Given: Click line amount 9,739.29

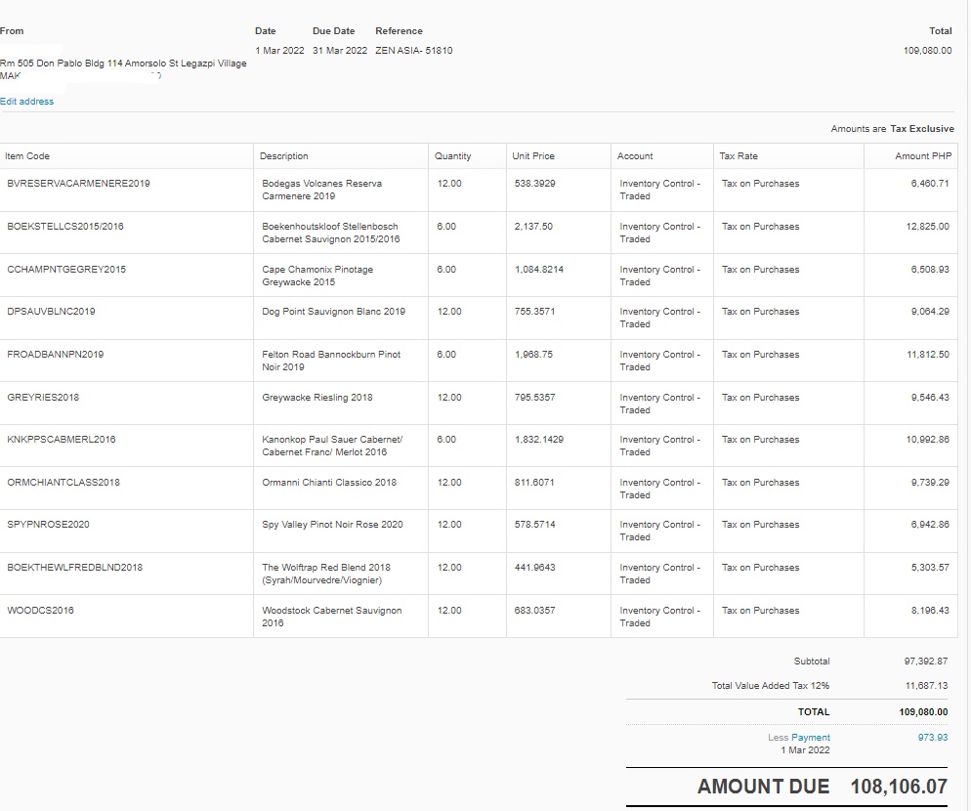Looking at the screenshot, I should click(930, 482).
